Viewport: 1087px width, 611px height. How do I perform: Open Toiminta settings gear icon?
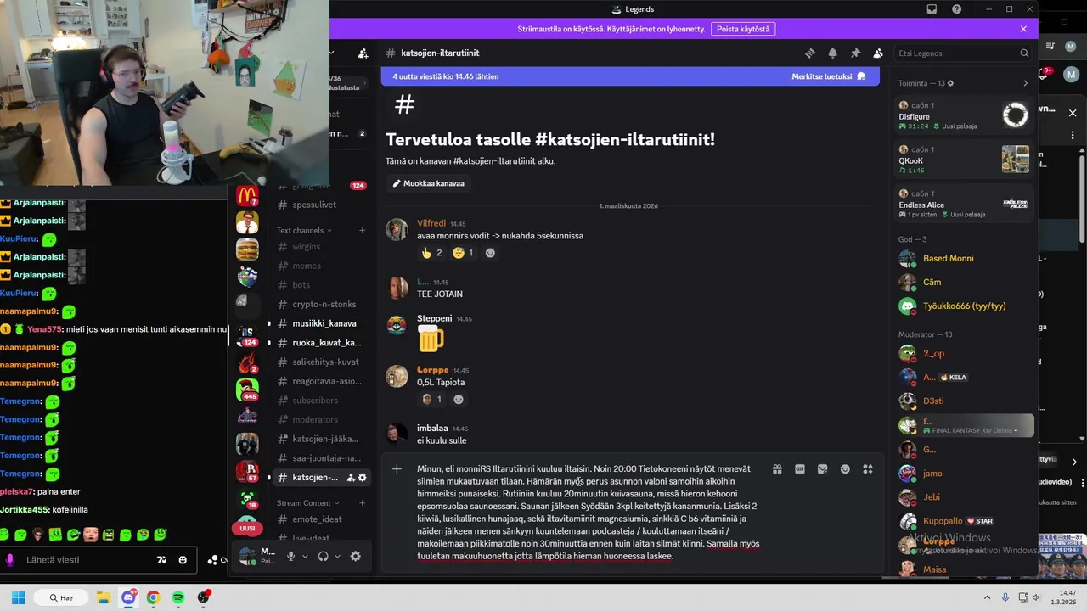(950, 83)
